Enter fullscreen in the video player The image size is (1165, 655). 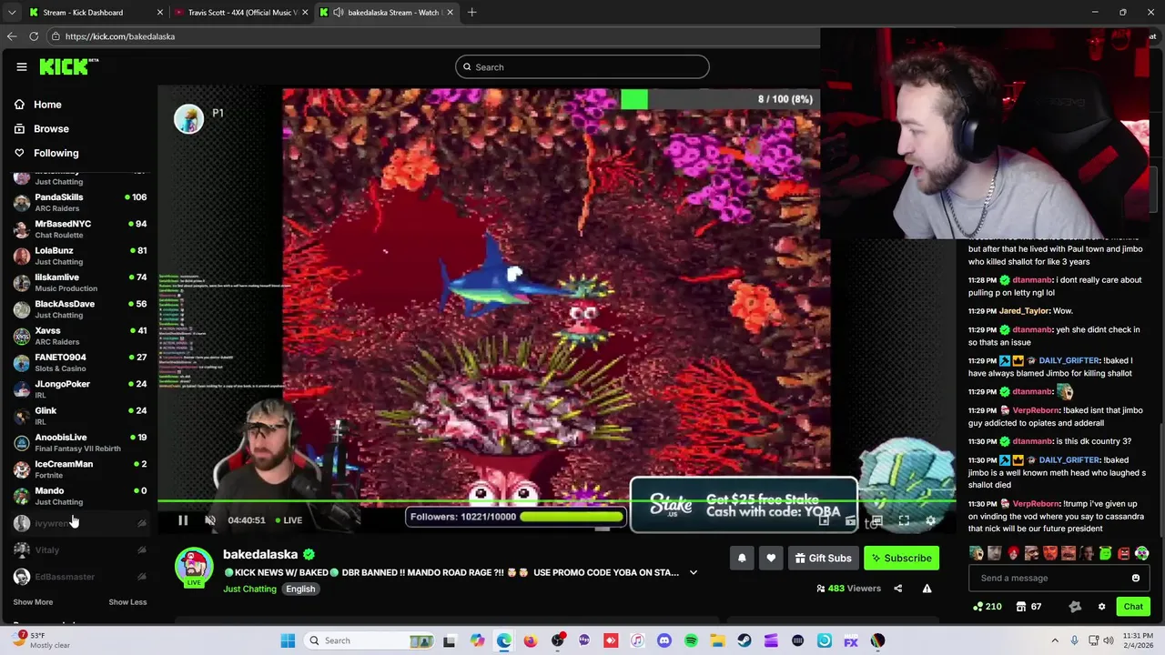904,520
